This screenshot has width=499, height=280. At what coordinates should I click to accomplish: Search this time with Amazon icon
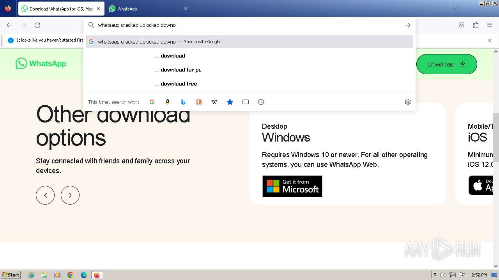click(168, 102)
